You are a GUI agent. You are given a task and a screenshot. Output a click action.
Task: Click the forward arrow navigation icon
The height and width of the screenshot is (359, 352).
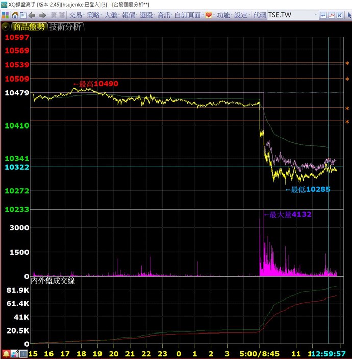[x=42, y=15]
